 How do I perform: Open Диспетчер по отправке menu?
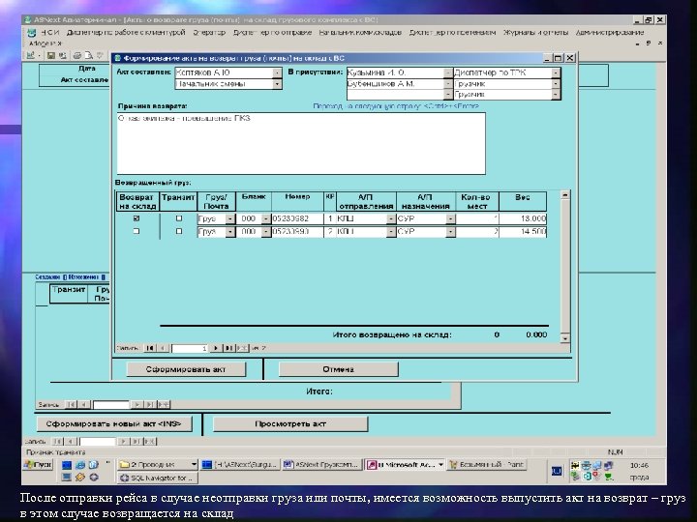point(272,33)
